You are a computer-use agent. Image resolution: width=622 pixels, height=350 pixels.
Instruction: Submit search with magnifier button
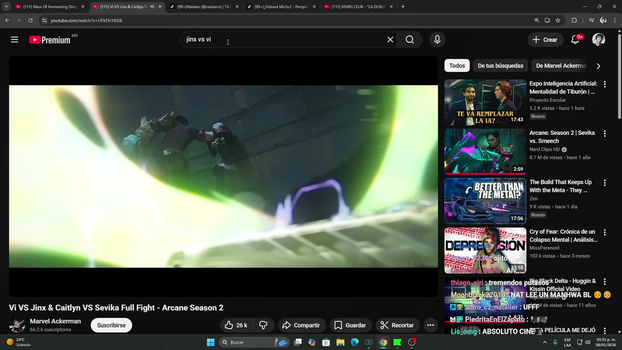(x=410, y=40)
